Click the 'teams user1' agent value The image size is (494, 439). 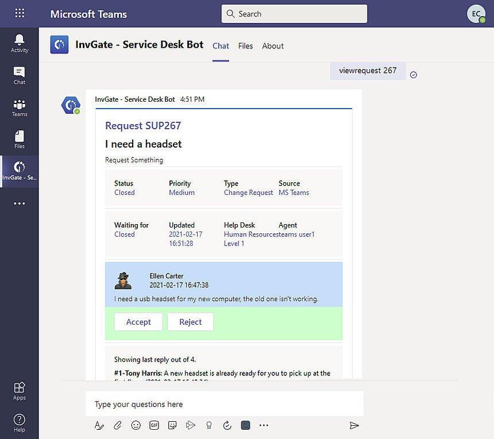[x=297, y=234]
